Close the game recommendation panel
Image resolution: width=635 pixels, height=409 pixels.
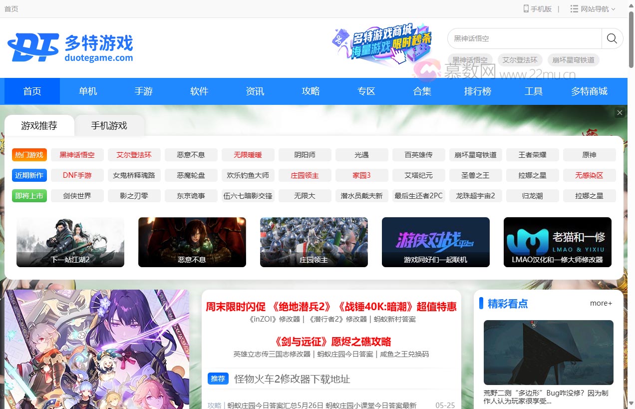click(x=620, y=112)
